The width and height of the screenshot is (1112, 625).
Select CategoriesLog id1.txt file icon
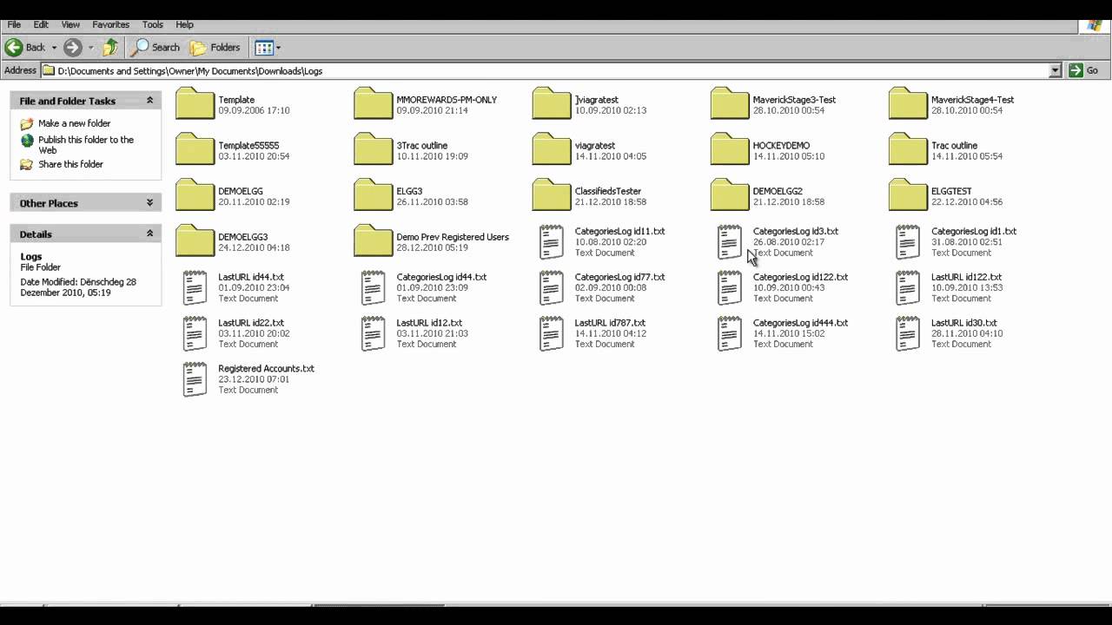click(x=908, y=241)
